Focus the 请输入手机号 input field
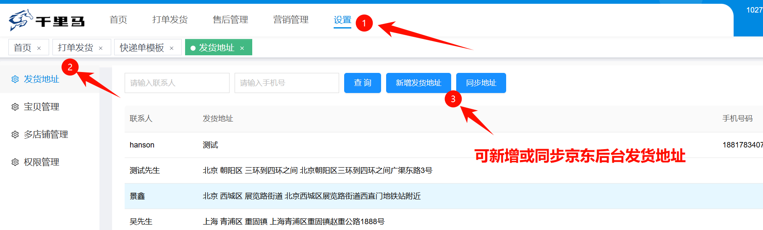 (x=287, y=83)
